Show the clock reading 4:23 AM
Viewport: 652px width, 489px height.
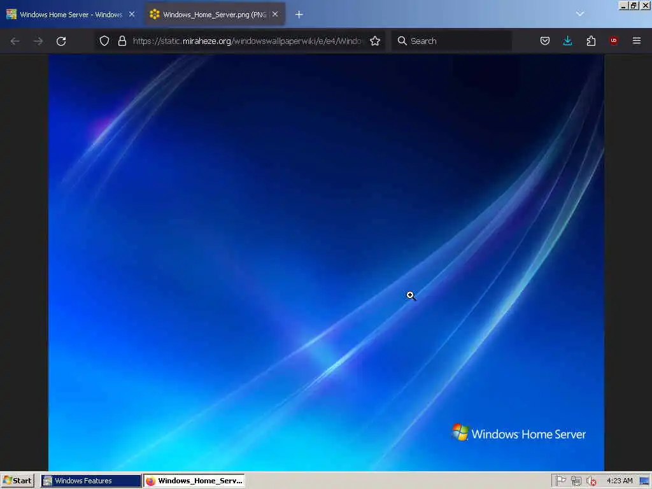[x=620, y=481]
